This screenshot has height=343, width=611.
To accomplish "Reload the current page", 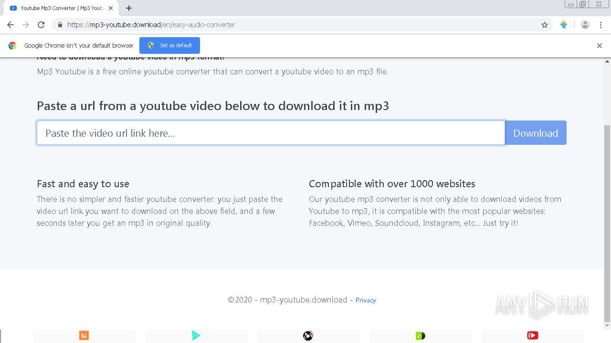I will (41, 25).
